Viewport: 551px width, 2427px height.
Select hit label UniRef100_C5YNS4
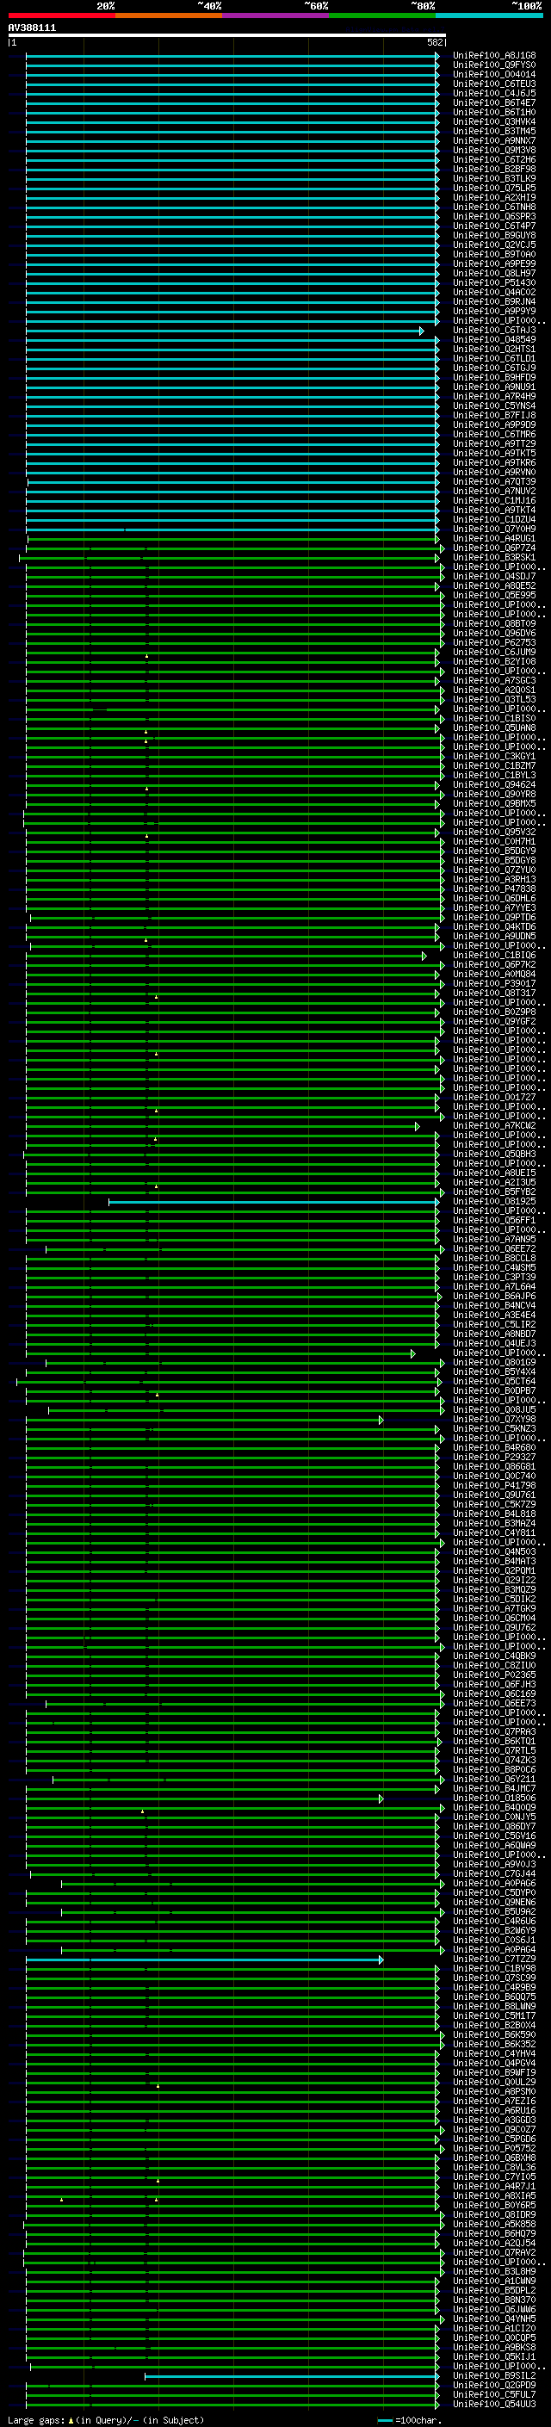(x=493, y=406)
